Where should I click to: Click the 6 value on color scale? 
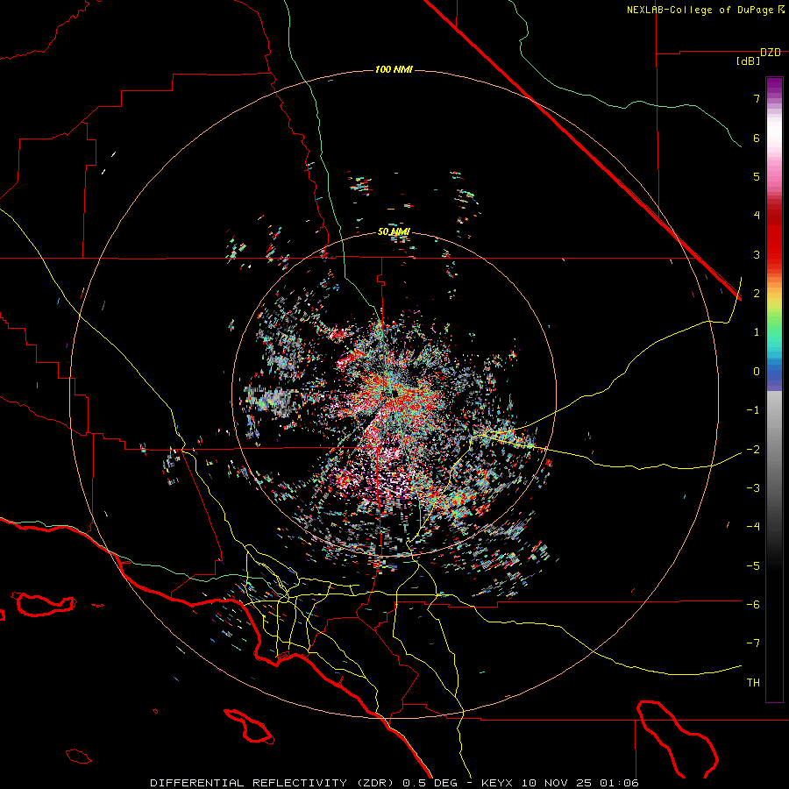click(x=757, y=138)
